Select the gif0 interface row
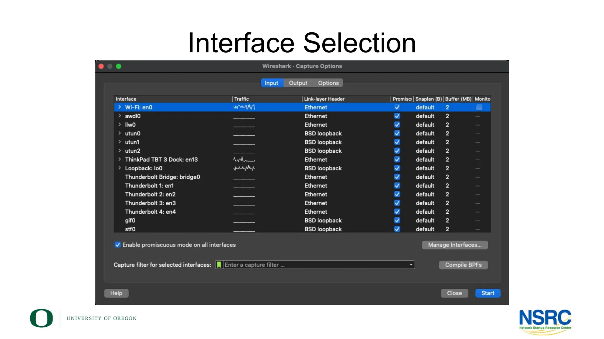The width and height of the screenshot is (604, 339). coord(302,220)
